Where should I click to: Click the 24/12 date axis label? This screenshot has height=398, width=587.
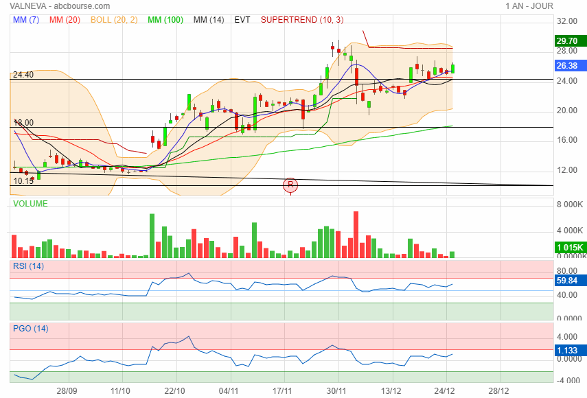pos(444,391)
